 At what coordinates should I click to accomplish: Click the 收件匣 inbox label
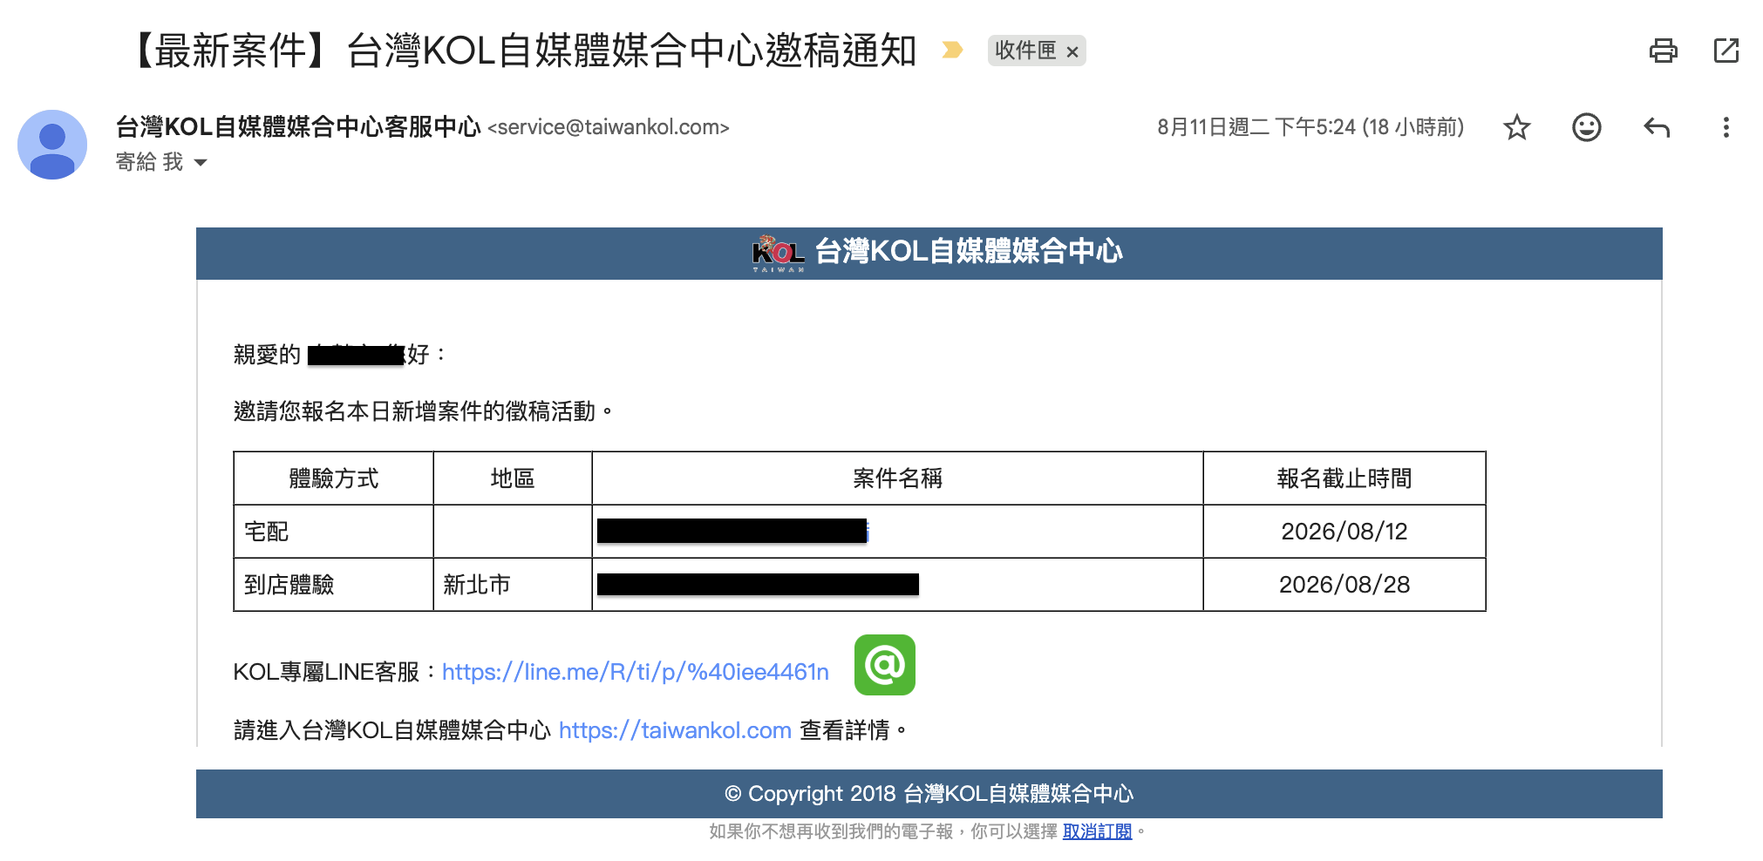pyautogui.click(x=1025, y=51)
